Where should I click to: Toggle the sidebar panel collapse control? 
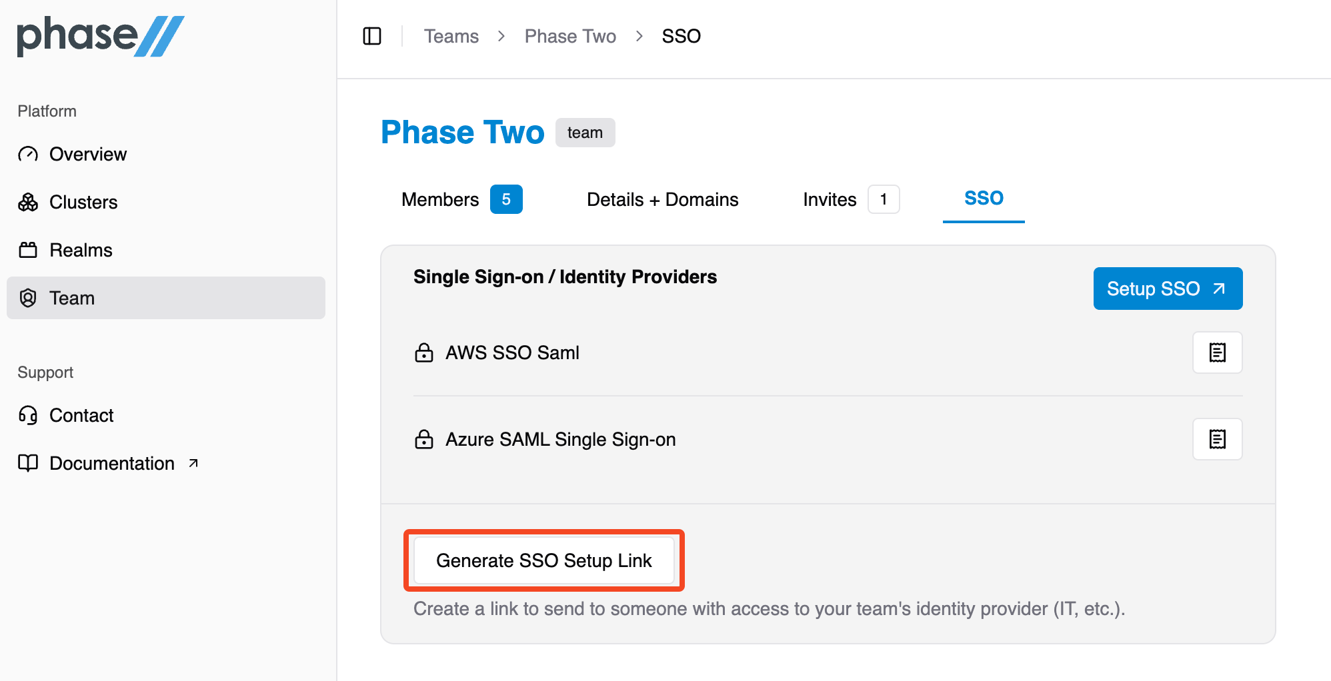[x=372, y=36]
